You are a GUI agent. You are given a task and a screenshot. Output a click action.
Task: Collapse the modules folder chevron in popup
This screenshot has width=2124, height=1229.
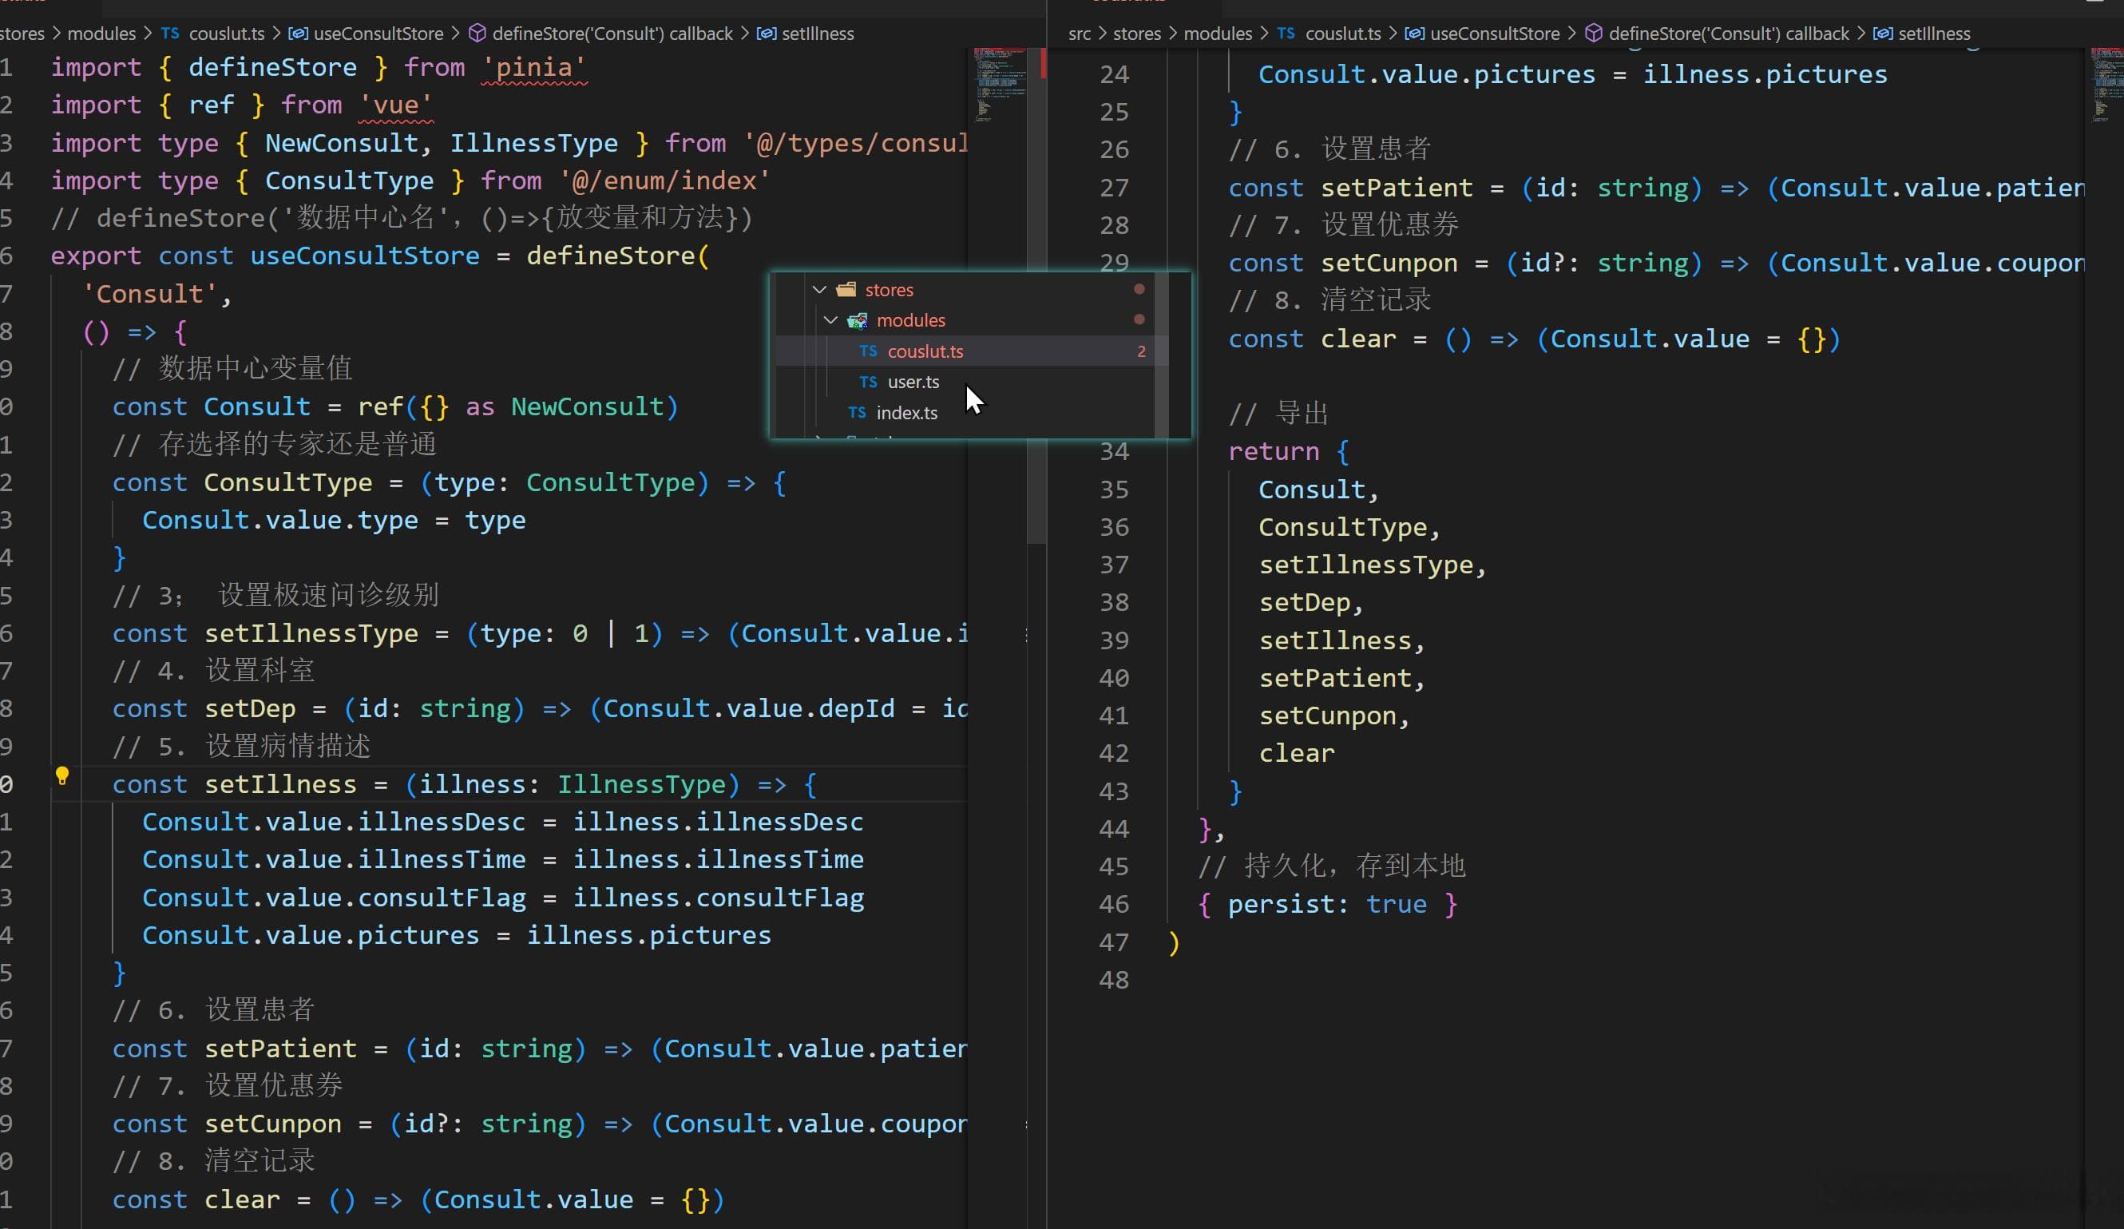830,320
